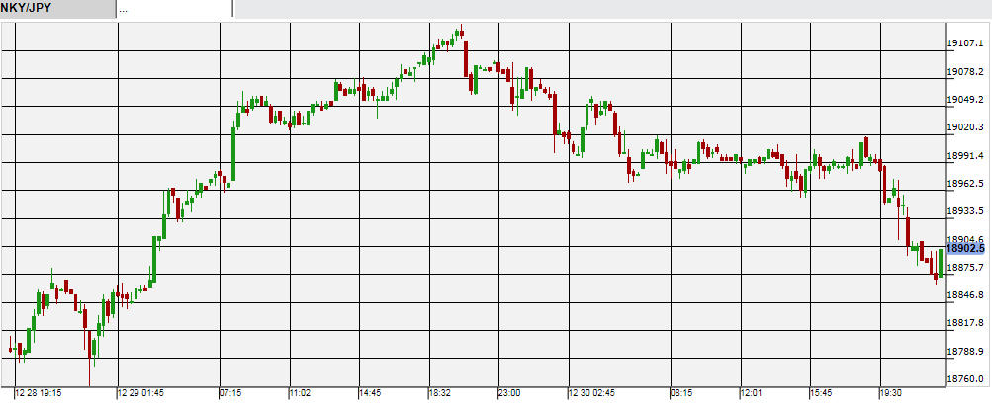This screenshot has height=412, width=992.
Task: Select the 12 29 01:45 time marker
Action: click(x=141, y=393)
